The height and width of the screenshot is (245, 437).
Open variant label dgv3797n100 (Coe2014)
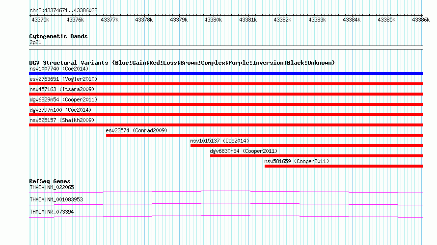pos(60,110)
